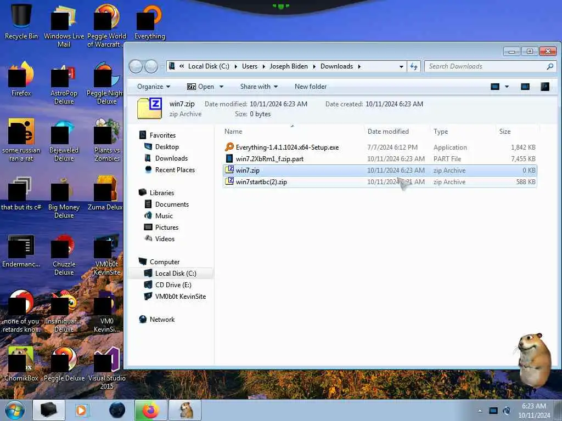Create a New folder
562x421 pixels.
[311, 87]
